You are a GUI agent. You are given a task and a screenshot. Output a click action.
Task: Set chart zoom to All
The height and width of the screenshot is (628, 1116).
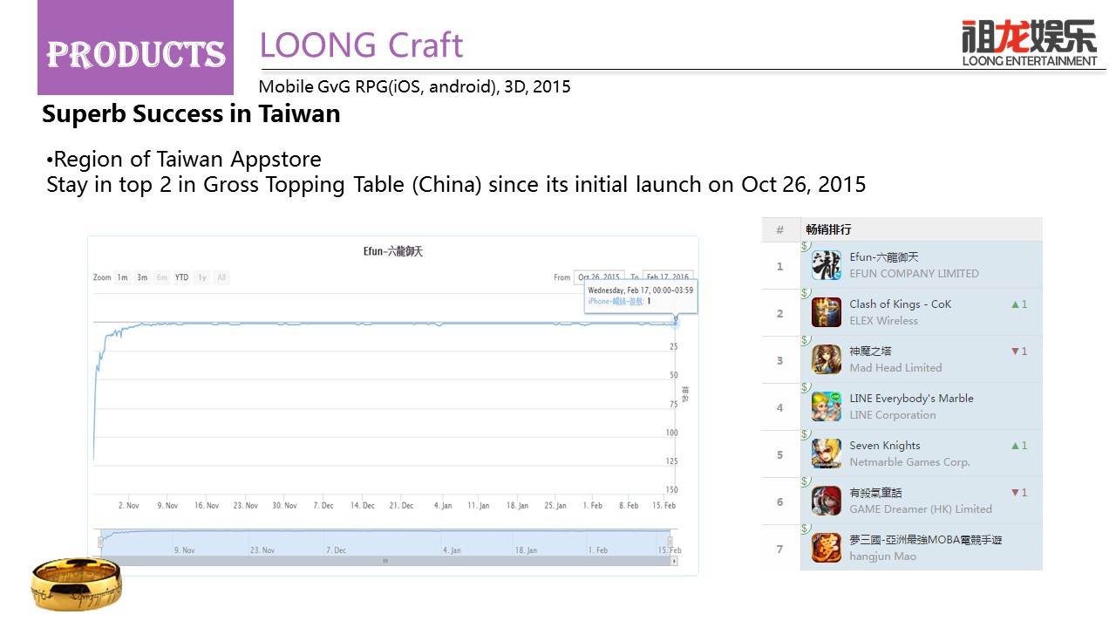pyautogui.click(x=221, y=277)
